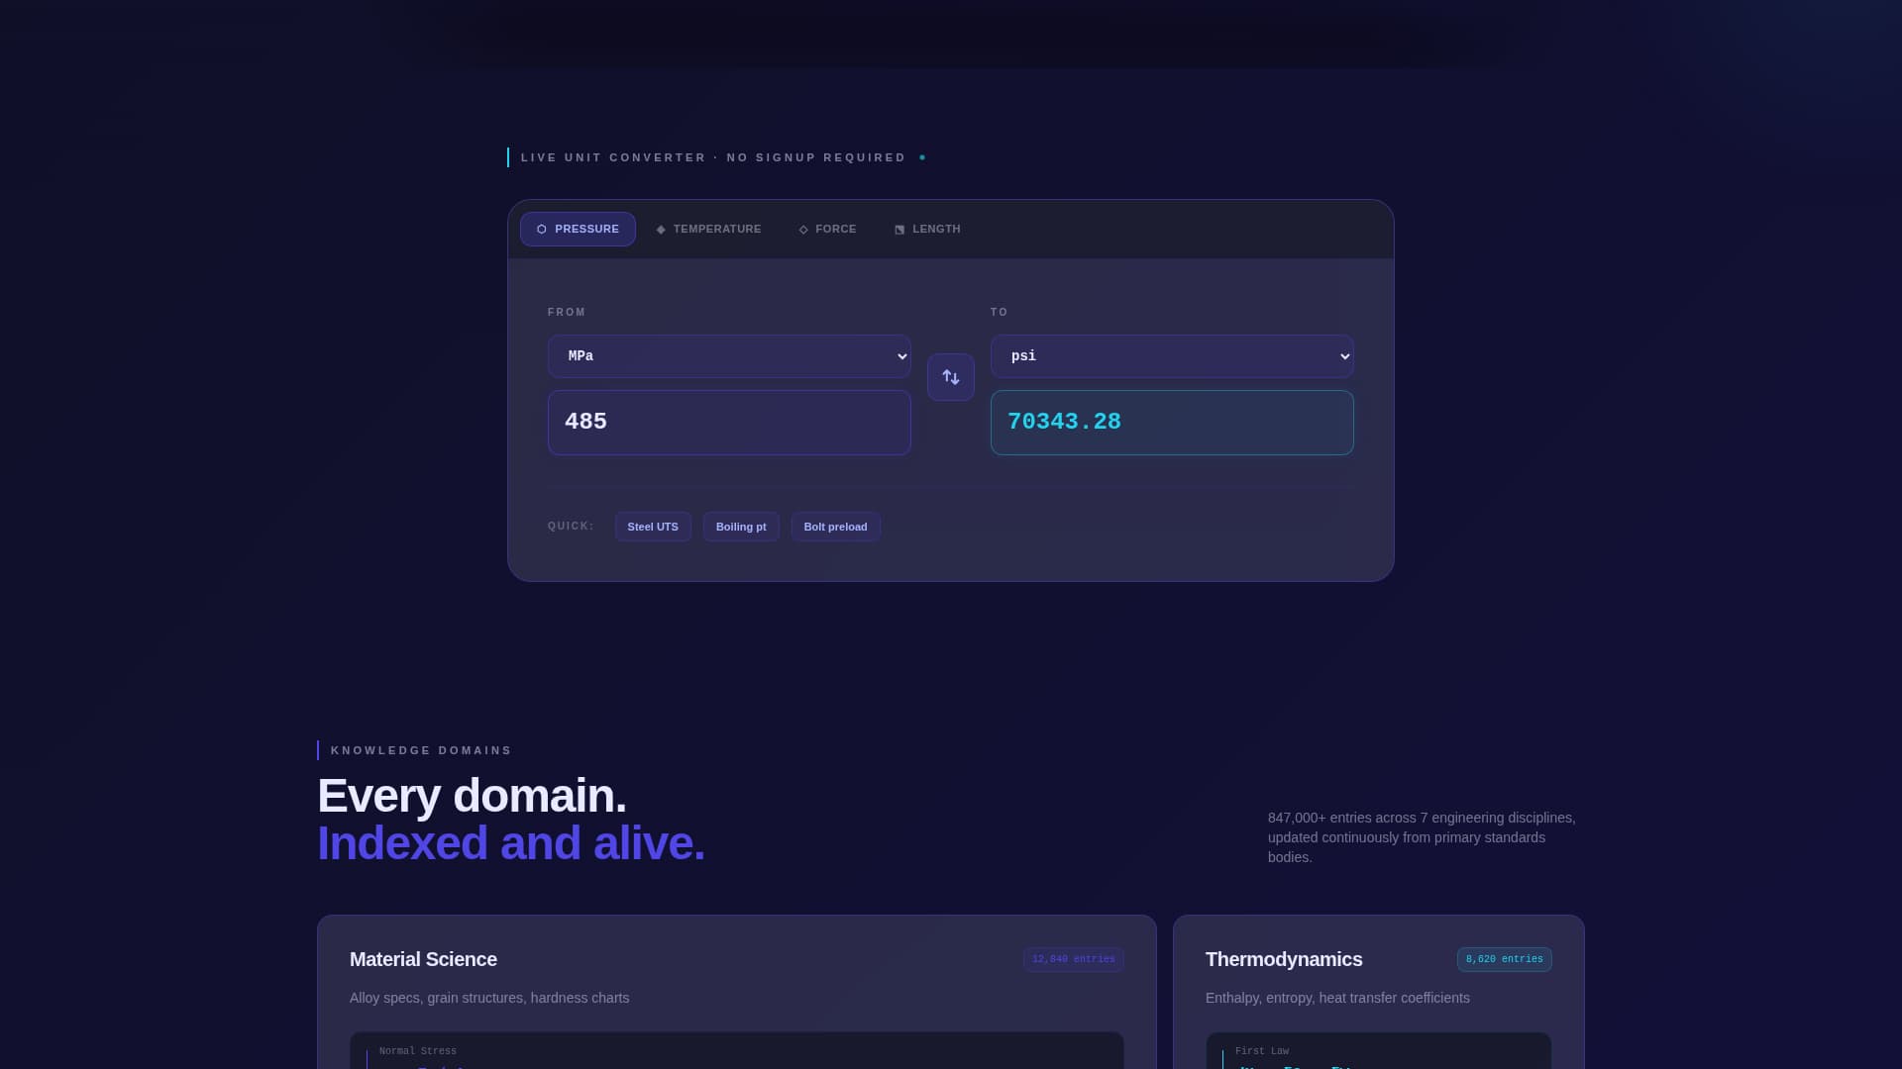Apply the Steel UTS quick preset
Screen dimensions: 1902x1069
[x=653, y=527]
